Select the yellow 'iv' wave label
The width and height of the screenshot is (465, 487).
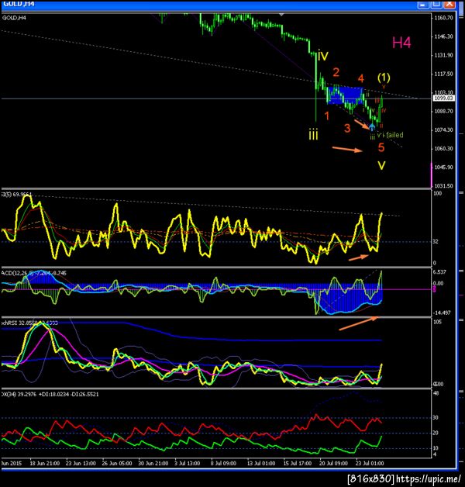(323, 56)
